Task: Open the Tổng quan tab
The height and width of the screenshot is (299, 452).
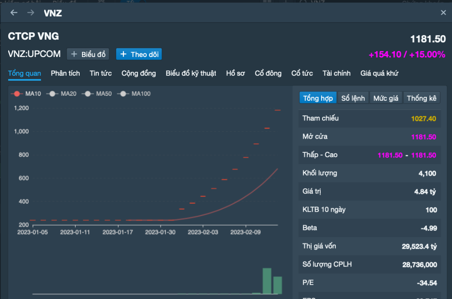Action: click(x=25, y=73)
